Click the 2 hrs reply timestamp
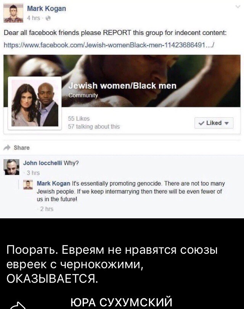The height and width of the screenshot is (309, 244). tap(47, 209)
